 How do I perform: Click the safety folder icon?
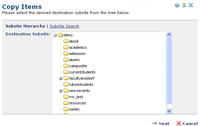coord(66,109)
